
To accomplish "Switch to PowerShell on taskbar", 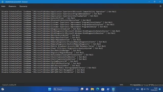I will (108, 89).
